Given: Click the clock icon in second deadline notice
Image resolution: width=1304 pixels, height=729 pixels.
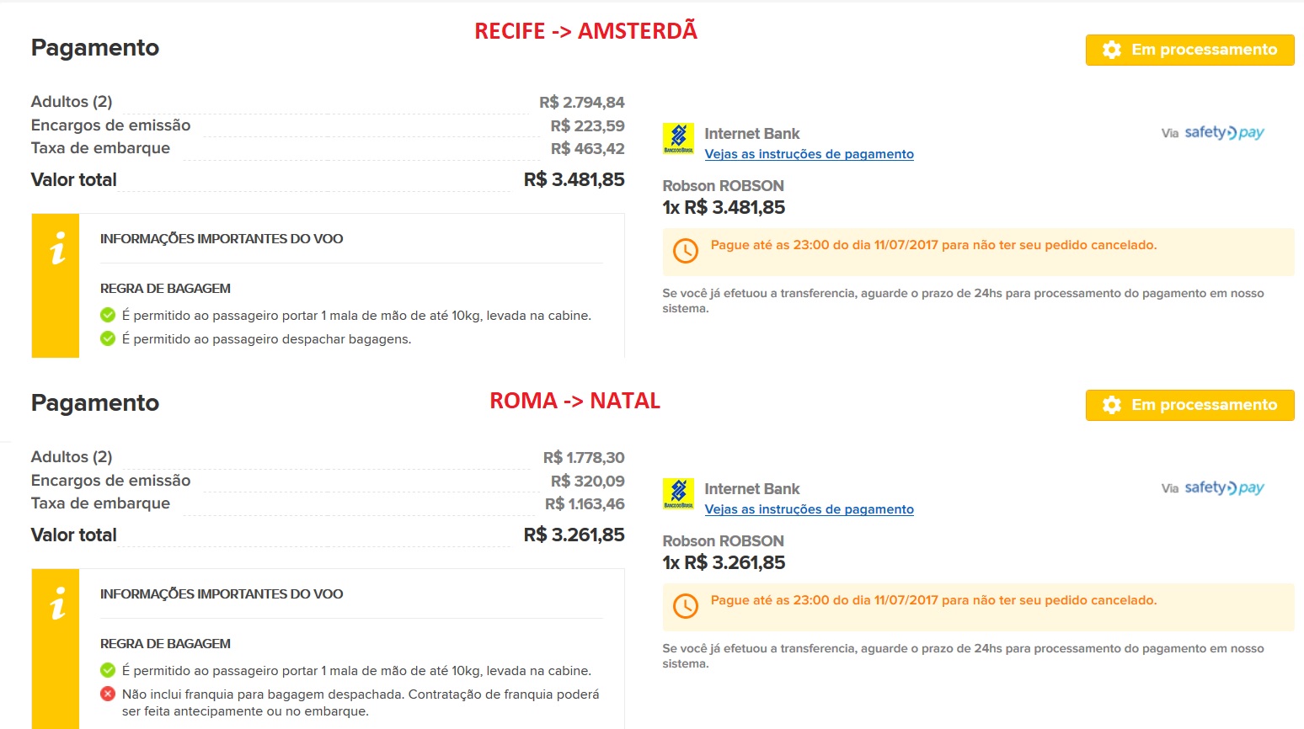Looking at the screenshot, I should (686, 606).
